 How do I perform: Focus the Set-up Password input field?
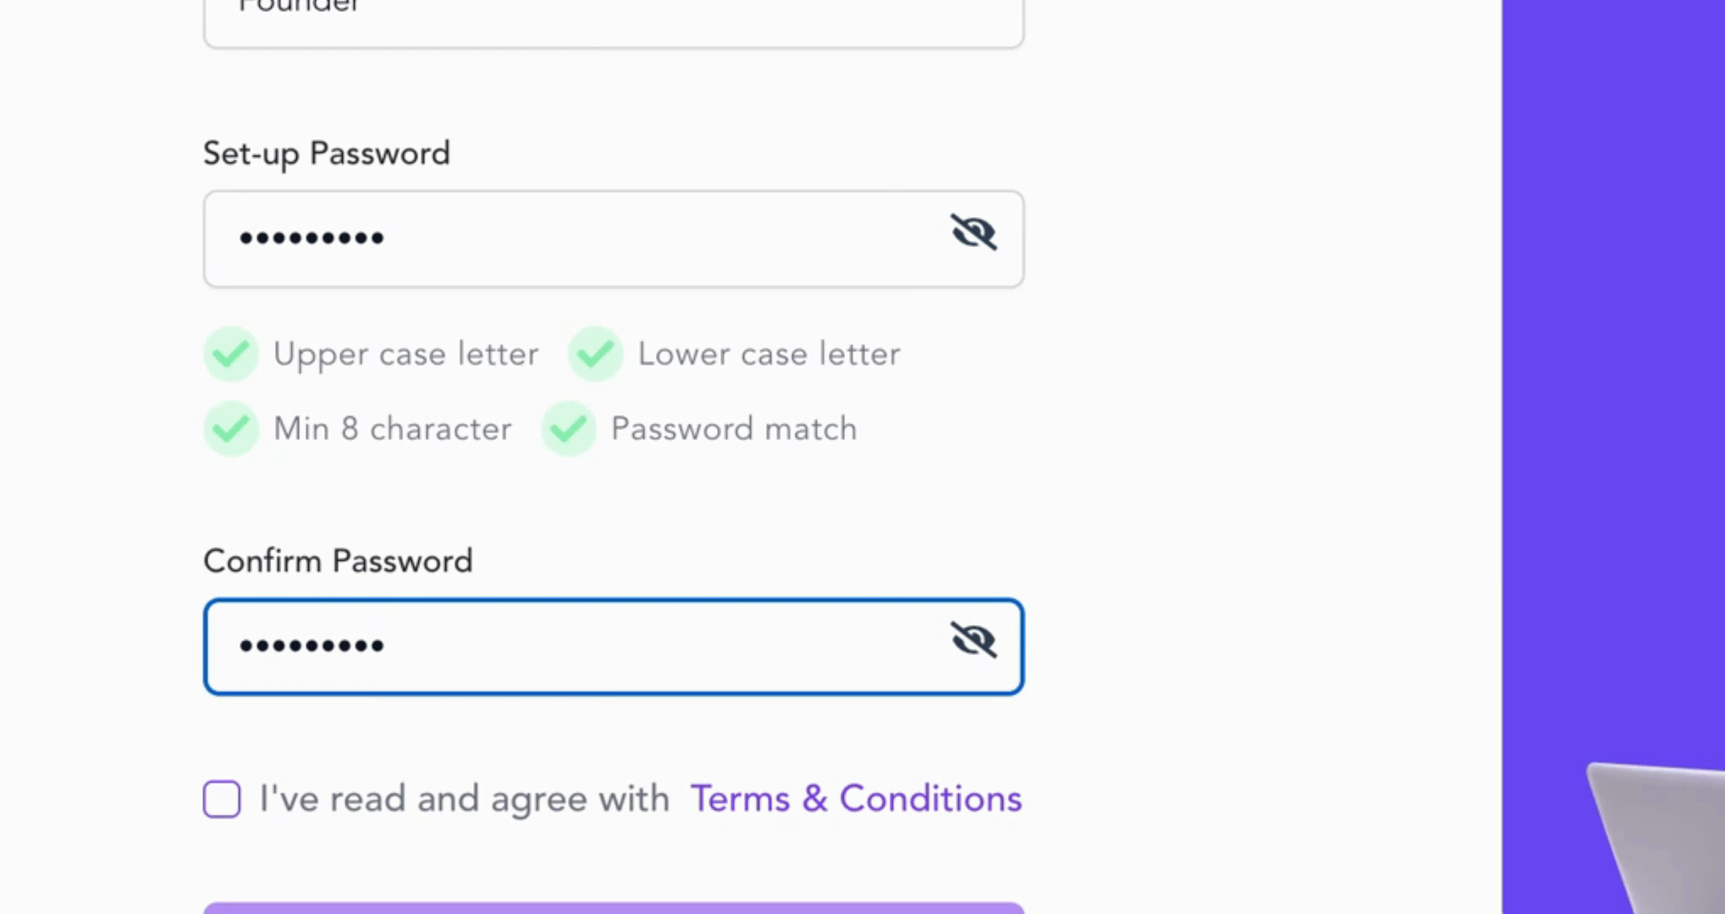(576, 239)
